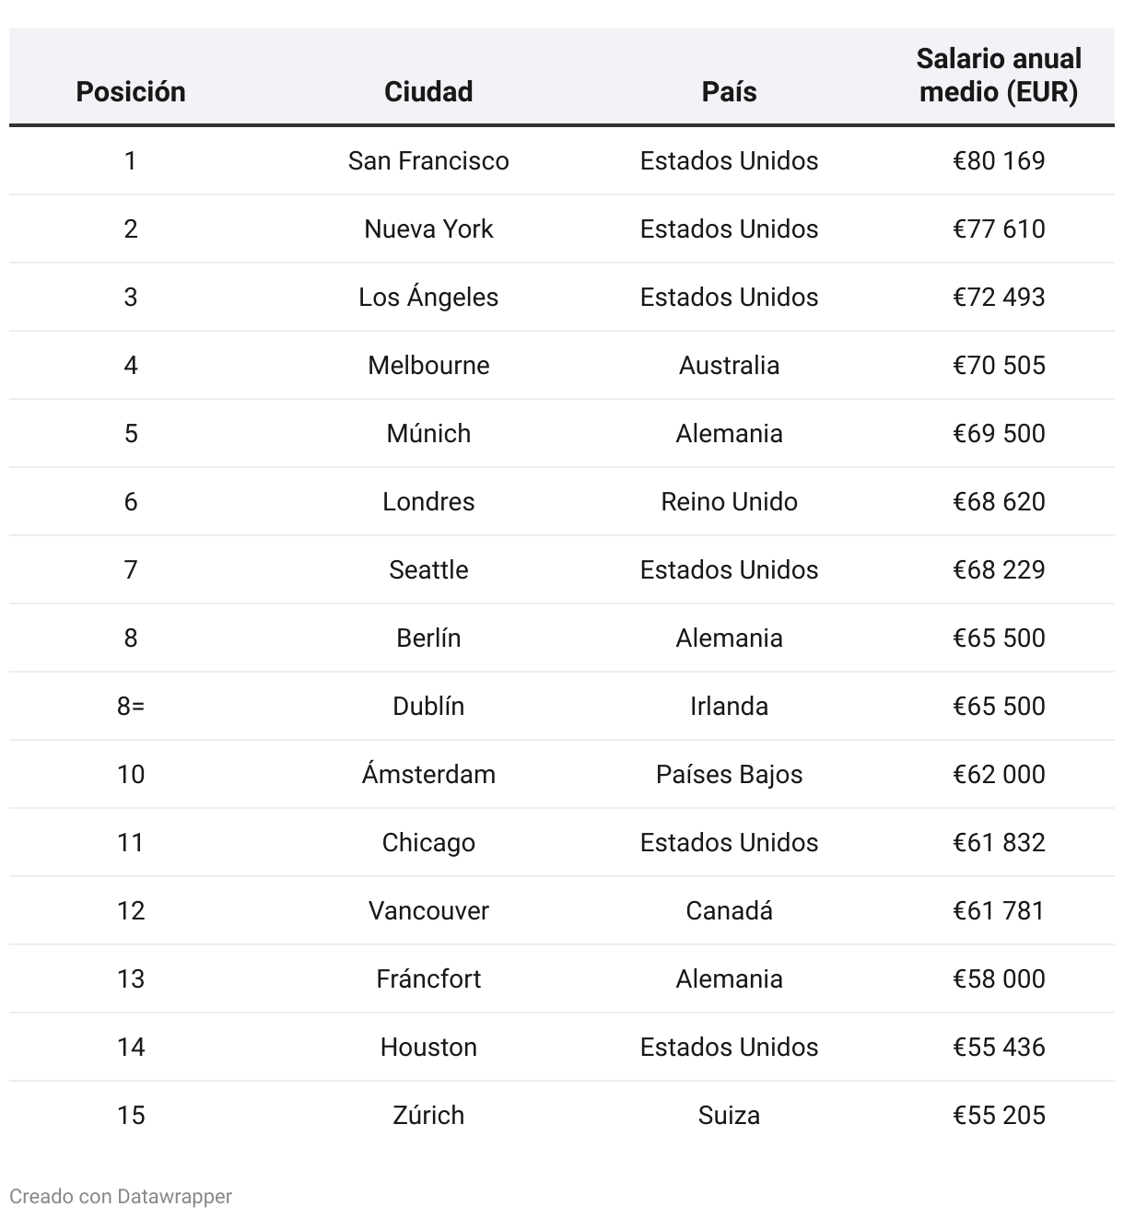Click the Reino Unido country cell
This screenshot has width=1124, height=1218.
(x=729, y=501)
